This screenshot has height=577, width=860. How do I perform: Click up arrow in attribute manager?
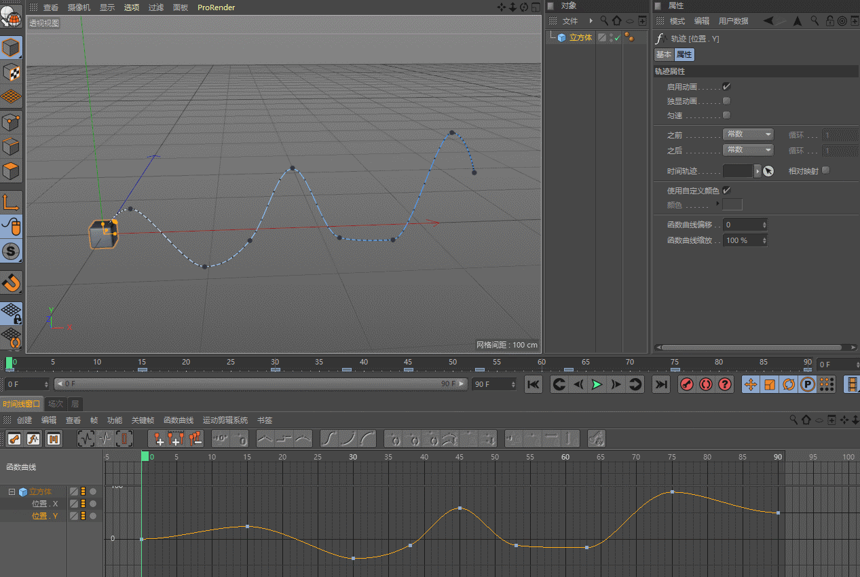coord(798,21)
